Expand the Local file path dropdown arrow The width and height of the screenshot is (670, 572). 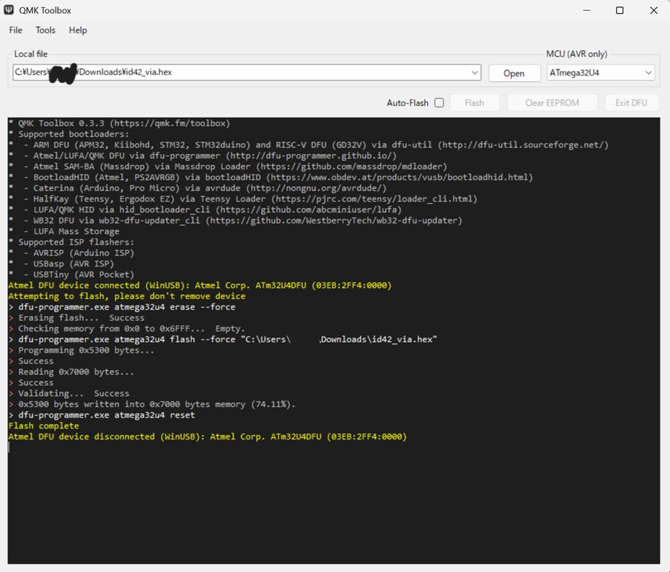[475, 73]
